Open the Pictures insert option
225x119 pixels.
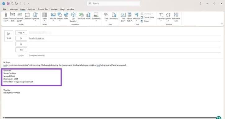click(x=53, y=17)
